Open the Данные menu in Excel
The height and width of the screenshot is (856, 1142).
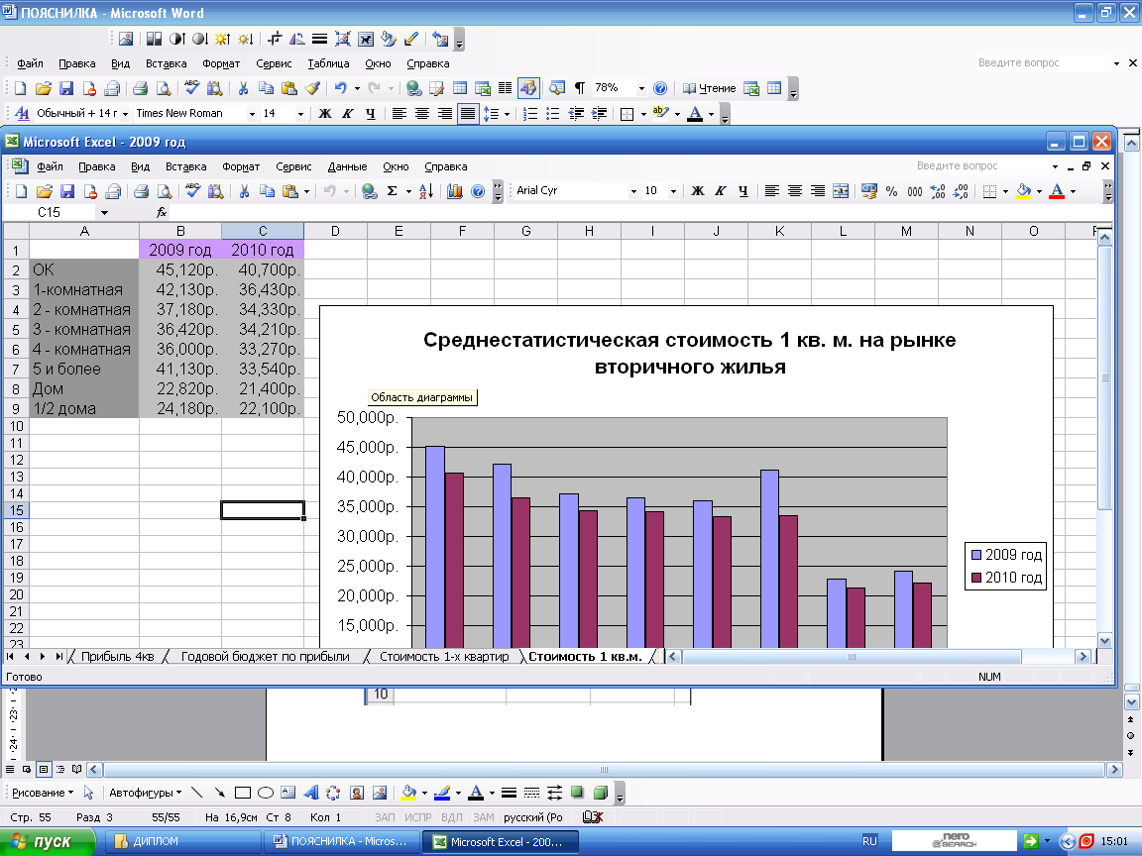[347, 166]
